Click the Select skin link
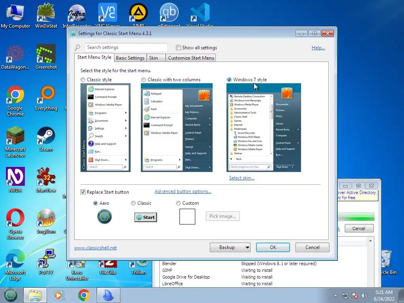Image resolution: width=404 pixels, height=303 pixels. (242, 178)
